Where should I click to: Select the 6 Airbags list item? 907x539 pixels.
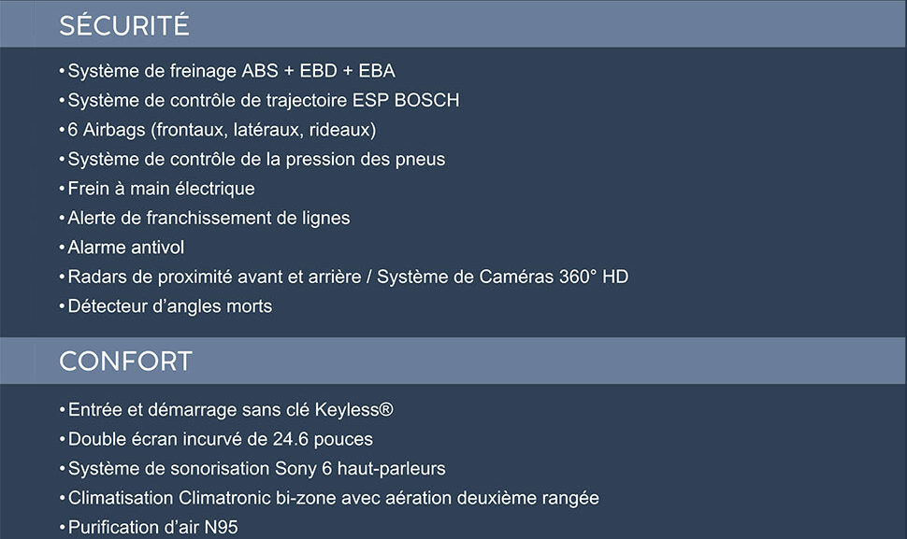pos(222,130)
